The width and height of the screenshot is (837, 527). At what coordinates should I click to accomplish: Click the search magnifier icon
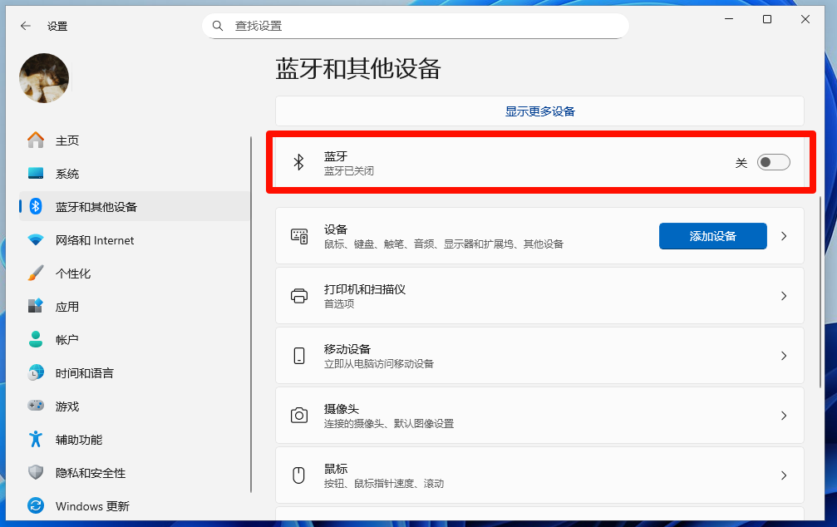pyautogui.click(x=217, y=26)
